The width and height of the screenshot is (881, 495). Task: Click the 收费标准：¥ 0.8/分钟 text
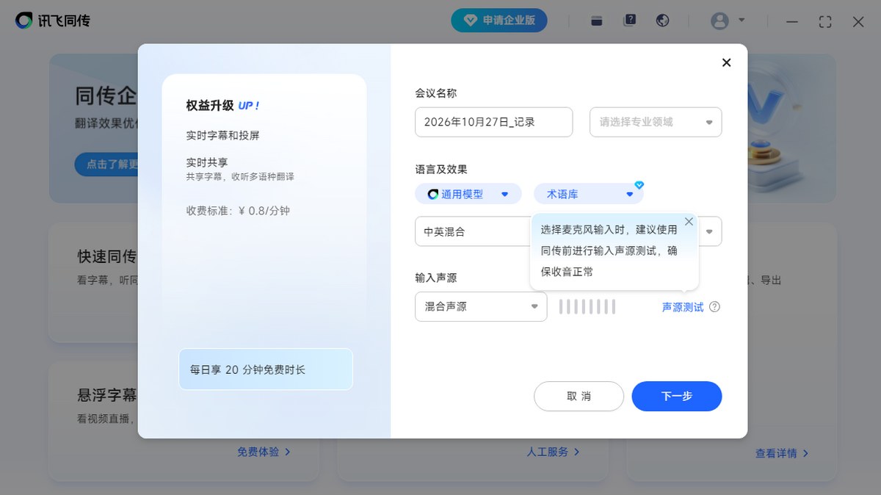(x=238, y=211)
